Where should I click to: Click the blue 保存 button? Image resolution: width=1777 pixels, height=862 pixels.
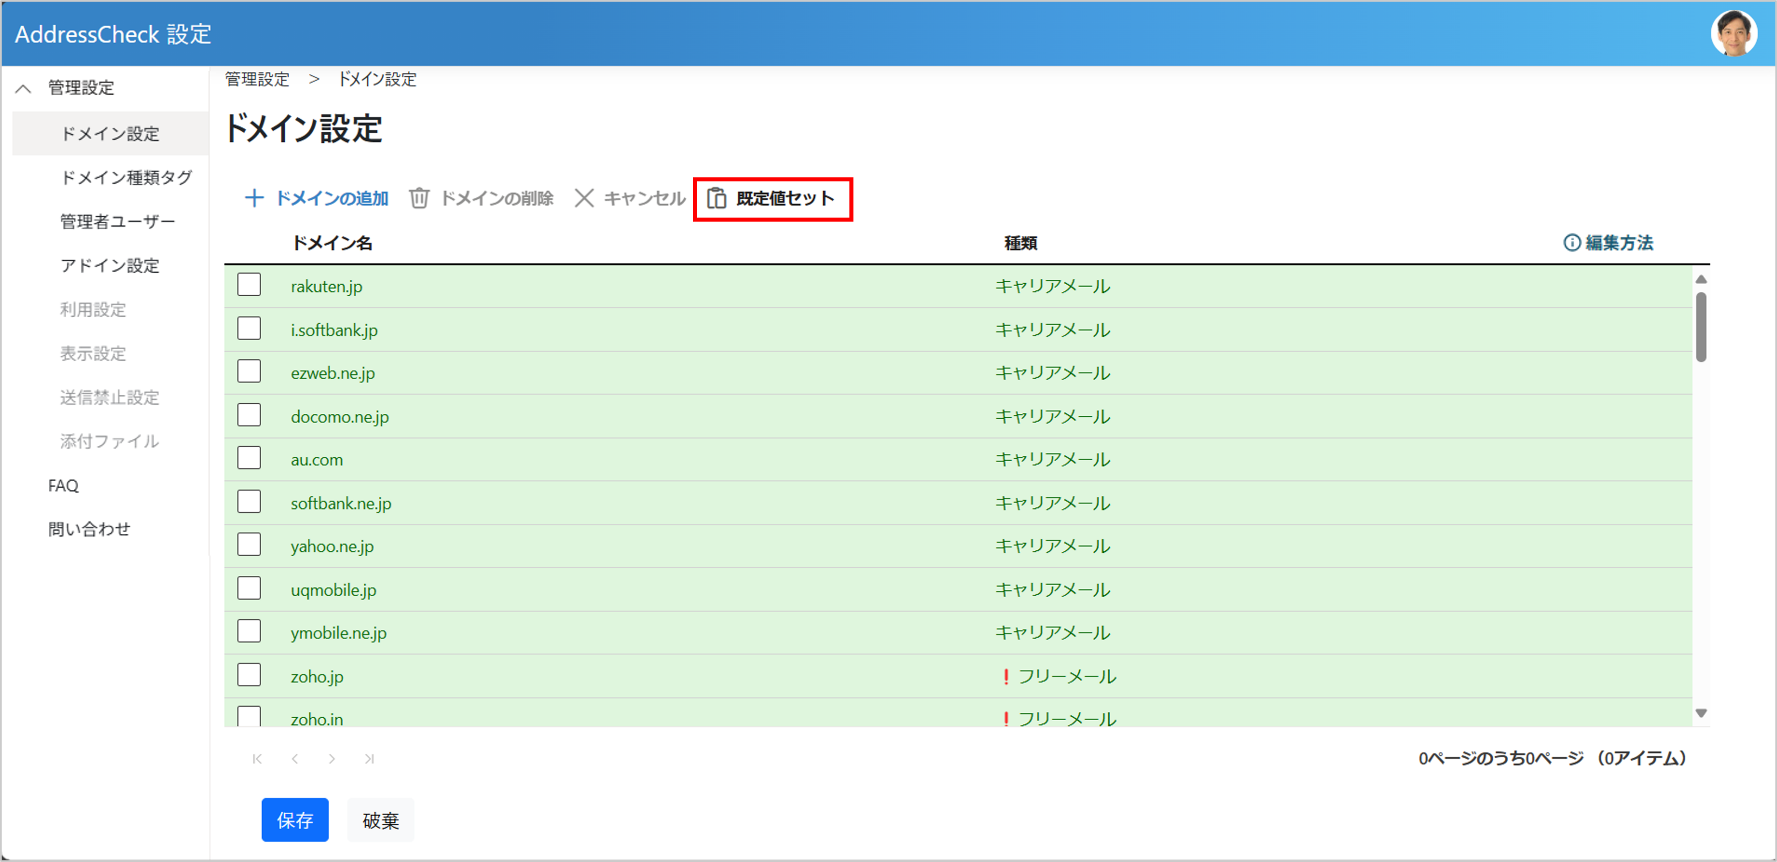click(x=294, y=820)
